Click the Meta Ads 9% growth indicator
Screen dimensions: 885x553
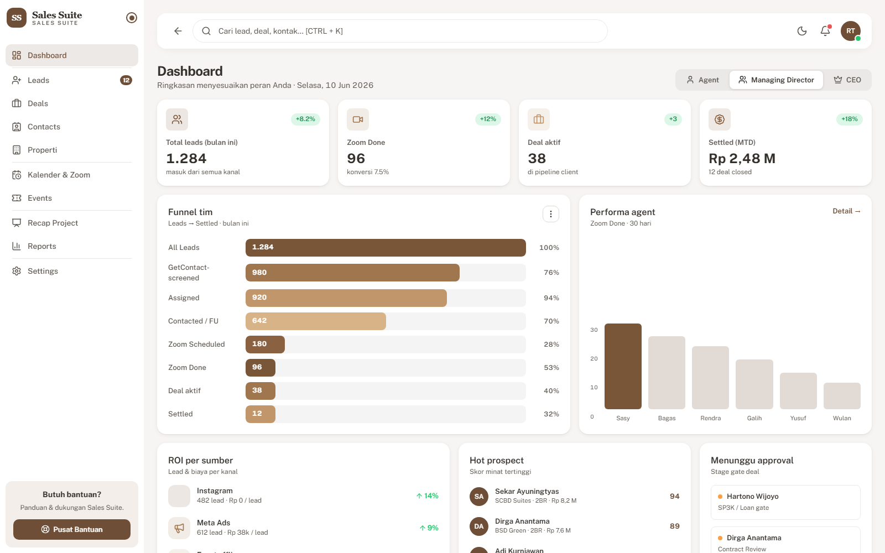pos(429,528)
